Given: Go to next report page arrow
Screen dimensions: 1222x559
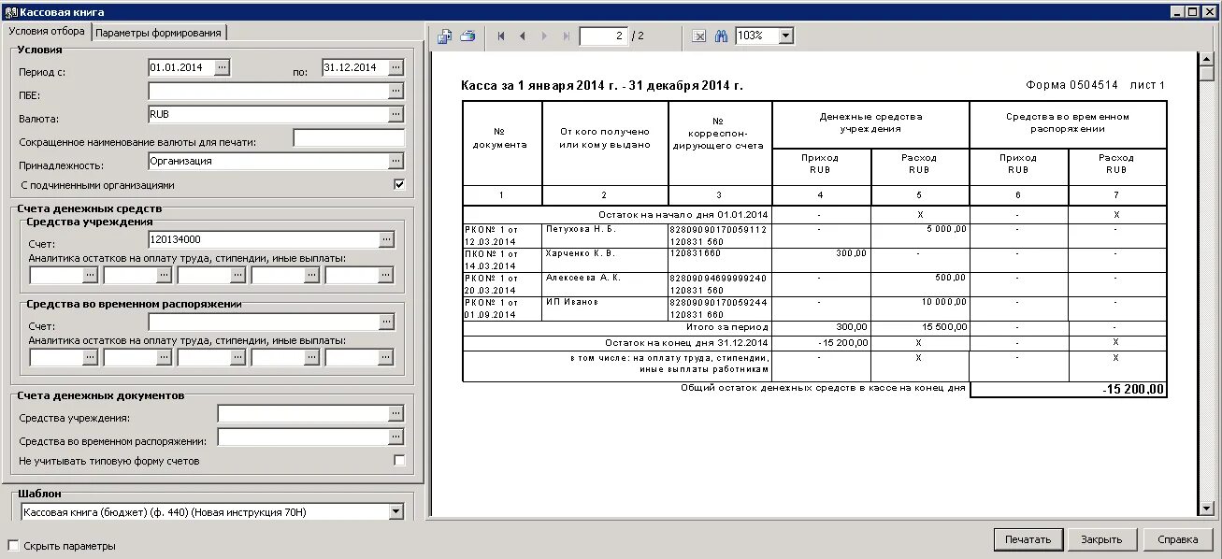Looking at the screenshot, I should click(x=544, y=36).
